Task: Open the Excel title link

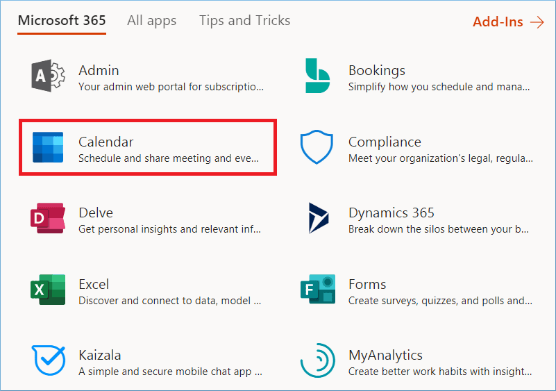Action: pyautogui.click(x=94, y=284)
